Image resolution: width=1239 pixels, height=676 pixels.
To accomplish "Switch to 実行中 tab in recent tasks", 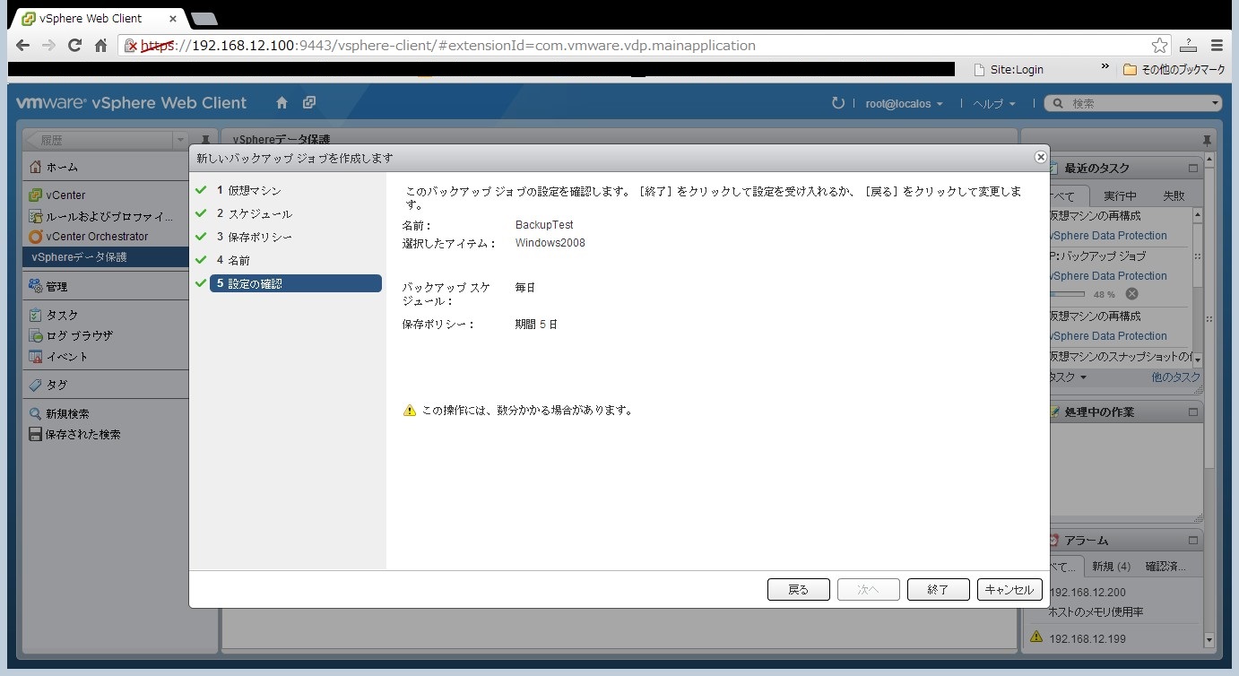I will (1120, 195).
